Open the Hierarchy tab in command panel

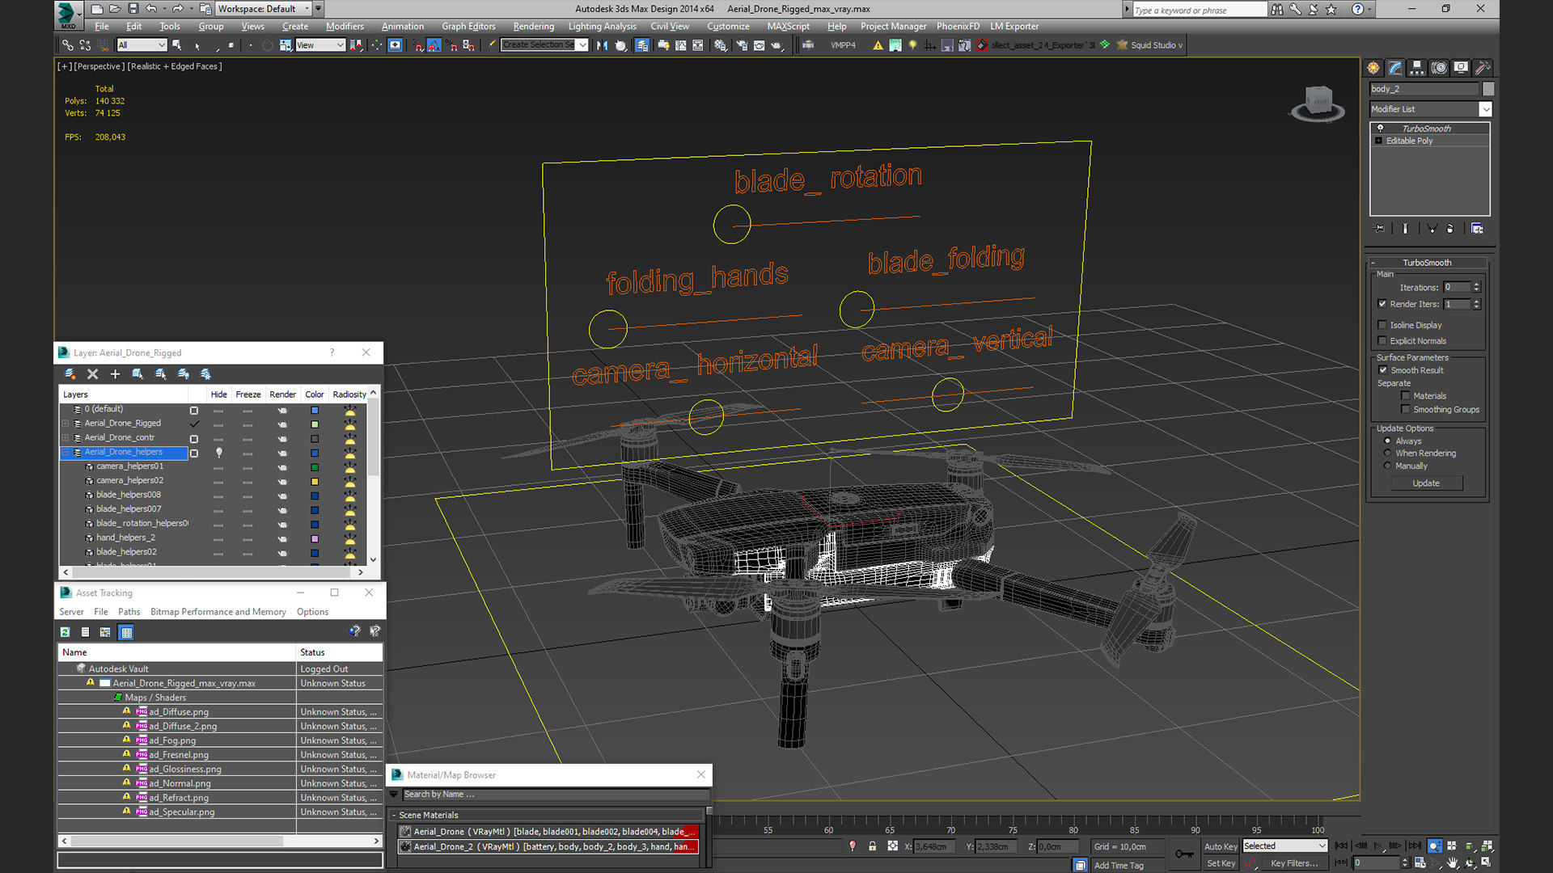(x=1416, y=68)
